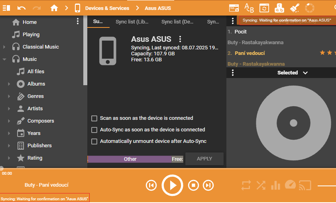This screenshot has width=336, height=203.
Task: Switch to the Sync list (Lib...) tab
Action: [x=132, y=22]
